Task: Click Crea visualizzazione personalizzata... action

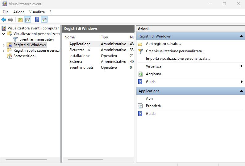Action: [175, 51]
